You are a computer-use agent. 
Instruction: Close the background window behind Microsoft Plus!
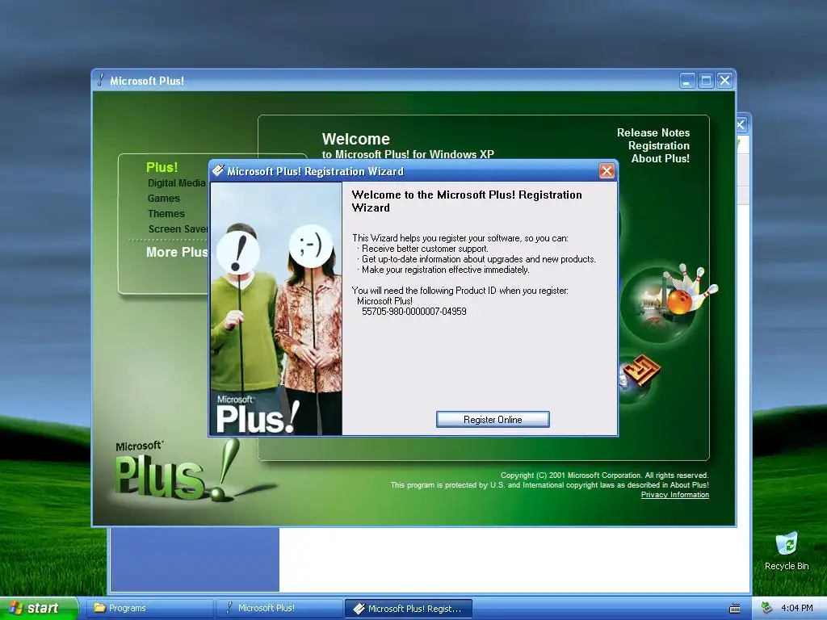[x=741, y=125]
